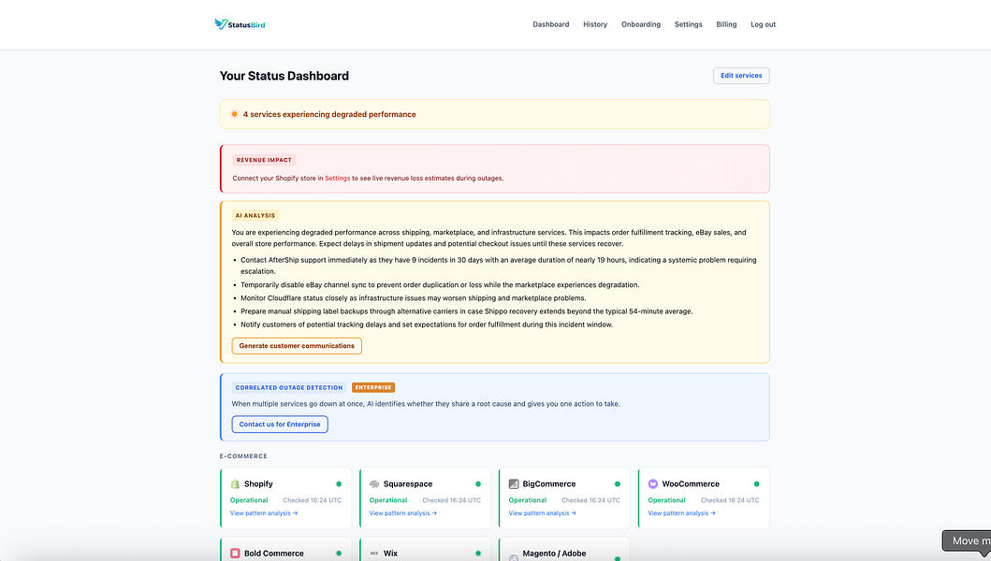
Task: Click the AI ANALYSIS label
Action: coord(255,215)
